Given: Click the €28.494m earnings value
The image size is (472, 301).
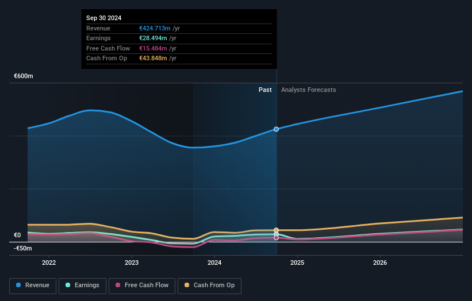Looking at the screenshot, I should point(153,38).
